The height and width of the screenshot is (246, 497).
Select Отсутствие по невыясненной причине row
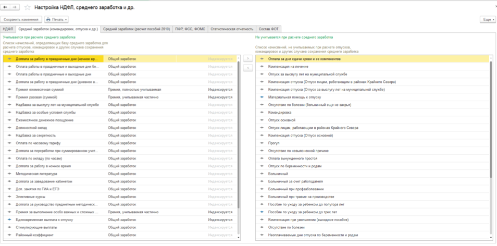click(373, 151)
